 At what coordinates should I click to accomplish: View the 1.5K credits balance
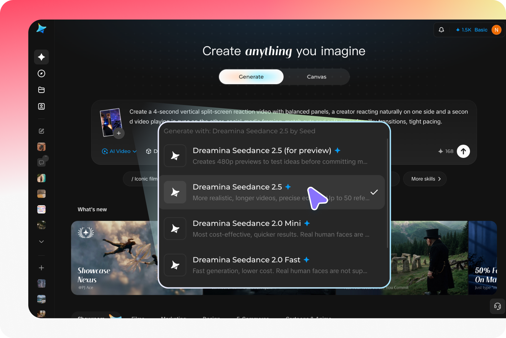tap(464, 30)
